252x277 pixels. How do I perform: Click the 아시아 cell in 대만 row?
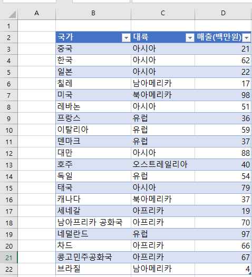coord(163,153)
